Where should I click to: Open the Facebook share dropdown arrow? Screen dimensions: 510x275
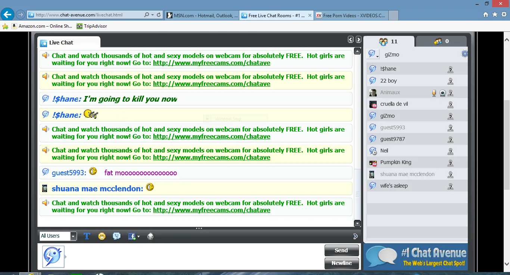click(139, 236)
